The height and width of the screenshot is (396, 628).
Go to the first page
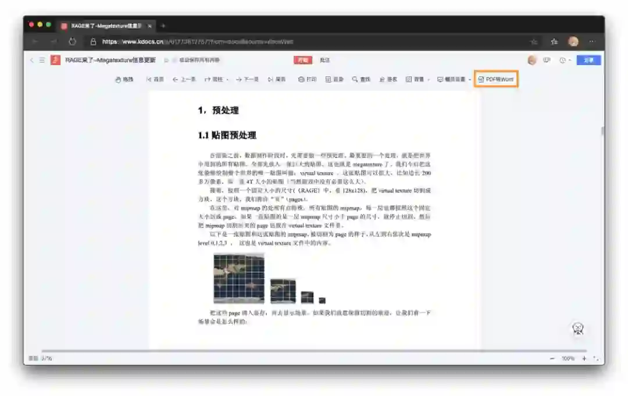155,79
